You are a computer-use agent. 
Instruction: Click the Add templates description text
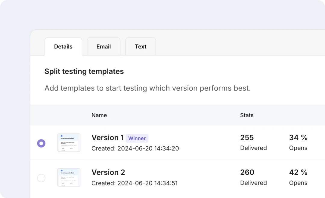pyautogui.click(x=147, y=88)
